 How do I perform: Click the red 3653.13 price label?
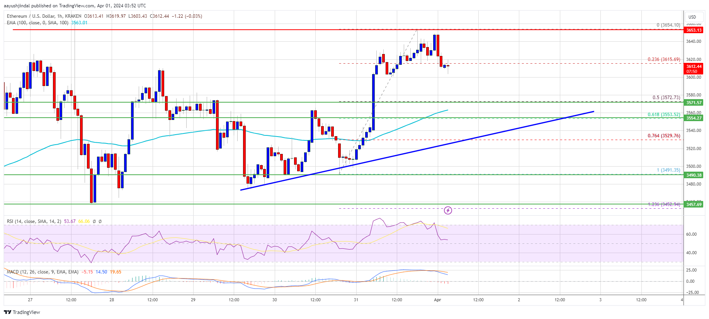[694, 30]
